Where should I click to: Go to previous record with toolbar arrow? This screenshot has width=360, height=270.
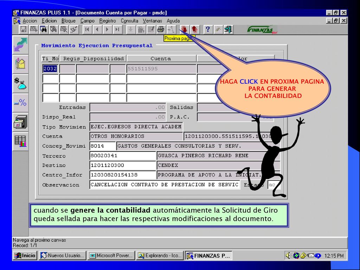(x=97, y=30)
